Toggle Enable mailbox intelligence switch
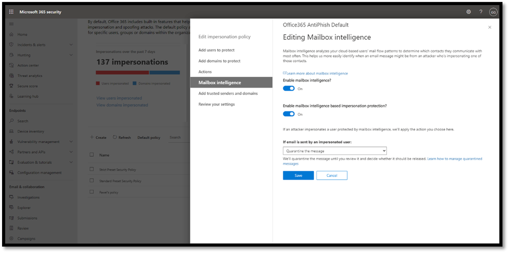 [288, 88]
